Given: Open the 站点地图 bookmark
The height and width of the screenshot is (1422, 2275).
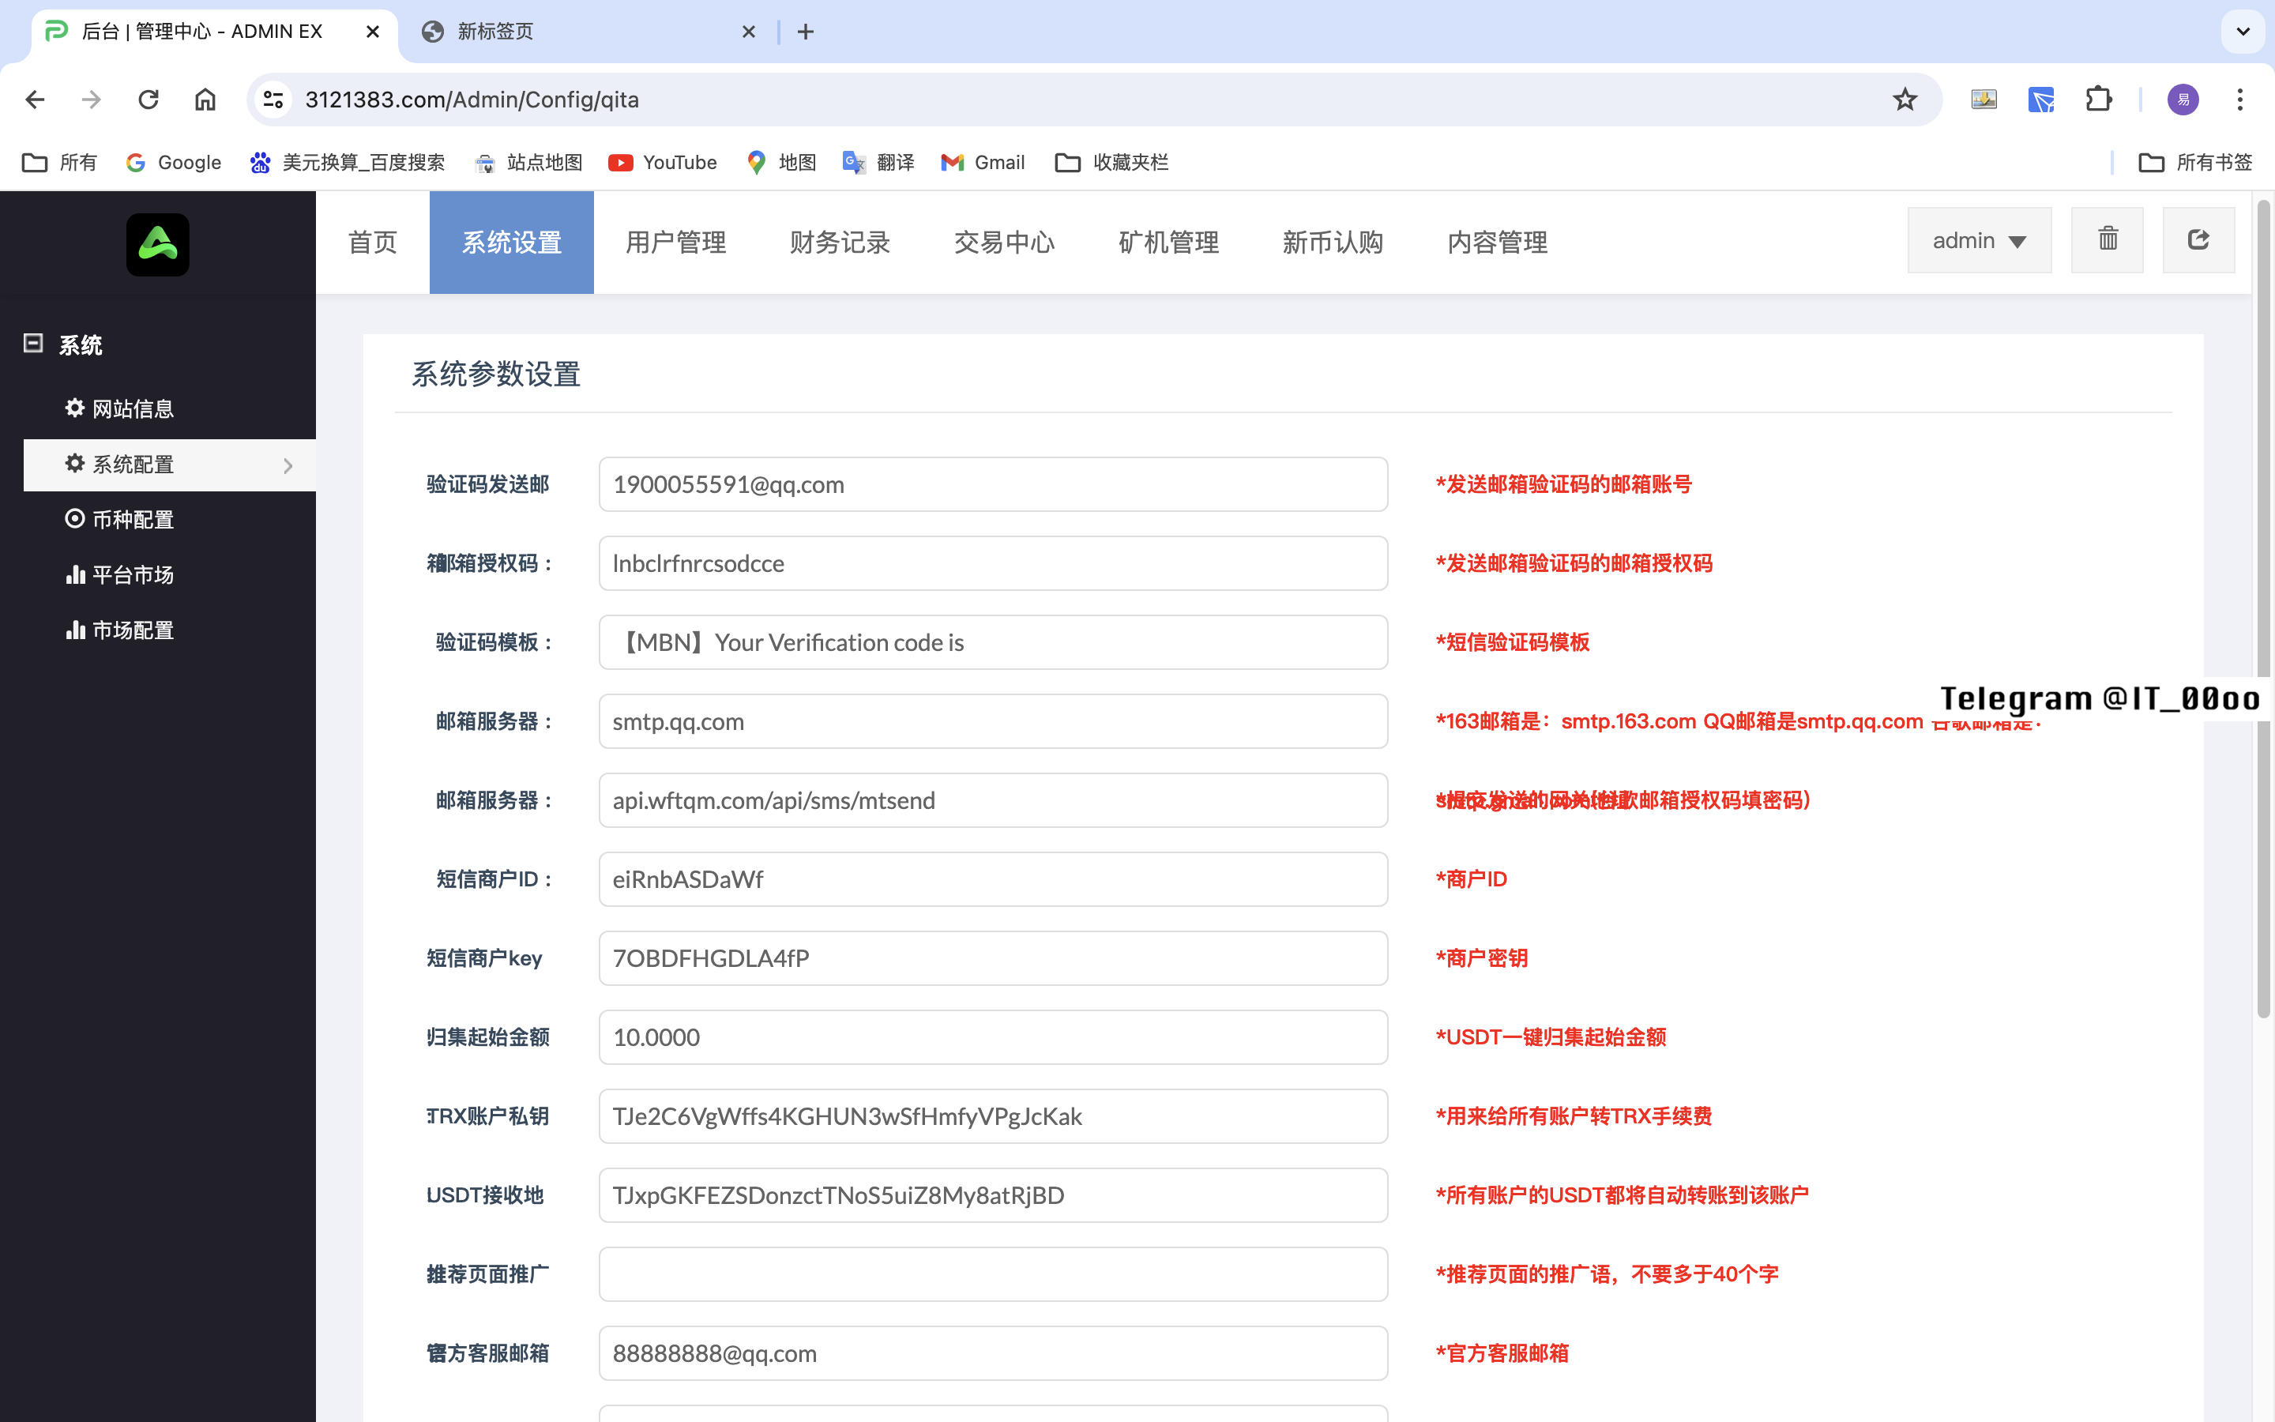Looking at the screenshot, I should (x=528, y=163).
